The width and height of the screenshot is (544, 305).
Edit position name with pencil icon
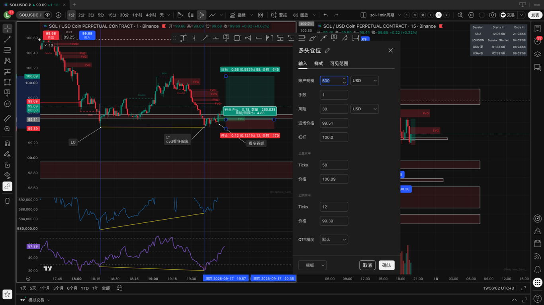point(327,50)
